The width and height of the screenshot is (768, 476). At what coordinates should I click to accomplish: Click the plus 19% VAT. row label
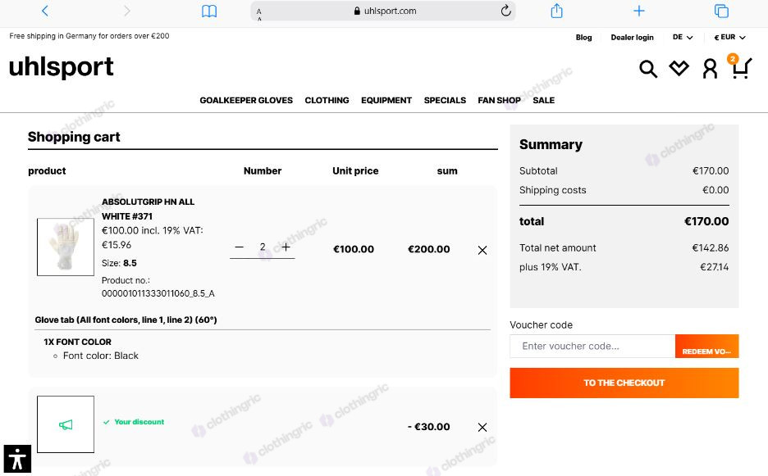pyautogui.click(x=550, y=267)
